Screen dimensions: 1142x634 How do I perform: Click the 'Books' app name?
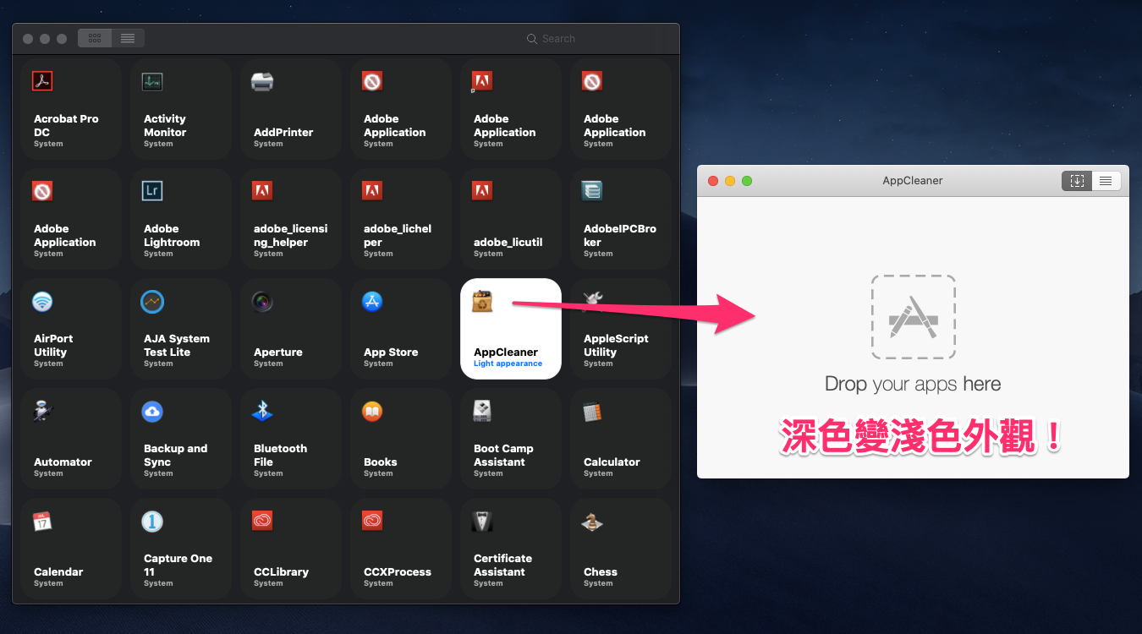point(381,462)
